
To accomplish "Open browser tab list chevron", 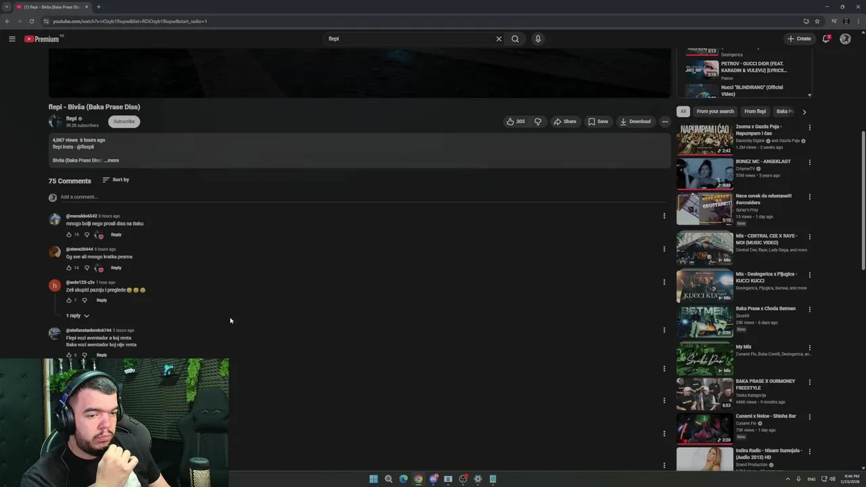I will click(x=7, y=7).
